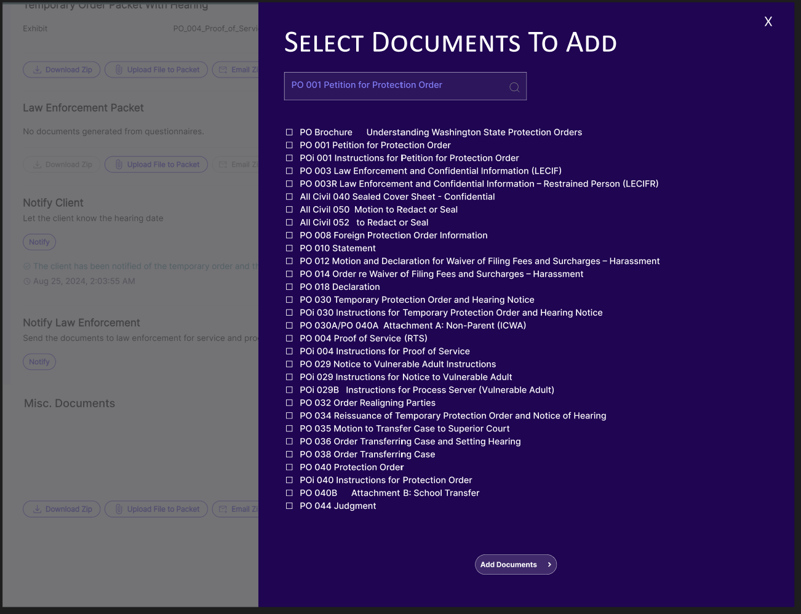Click the envelope icon on Temporary Order Packet's Email Zip
This screenshot has height=614, width=801.
pos(223,70)
